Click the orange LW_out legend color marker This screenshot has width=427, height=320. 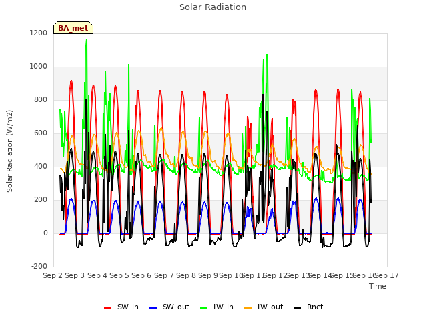(248, 308)
